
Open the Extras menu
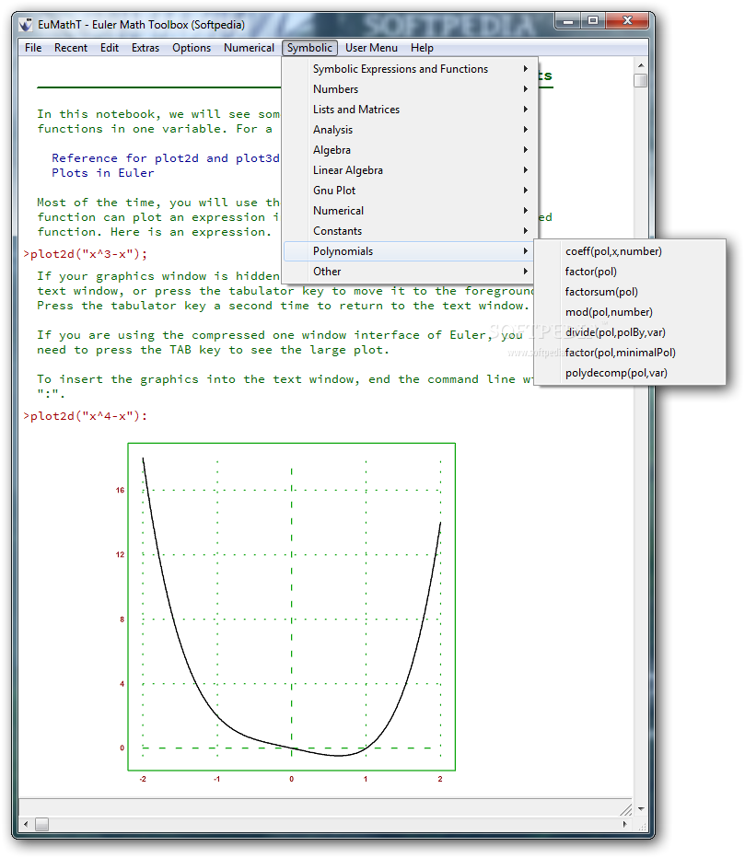(x=146, y=48)
